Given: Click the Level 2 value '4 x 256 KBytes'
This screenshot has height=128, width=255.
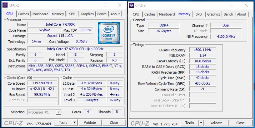Looking at the screenshot, I should click(x=92, y=94).
